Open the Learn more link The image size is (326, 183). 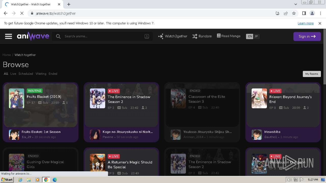pos(306,23)
